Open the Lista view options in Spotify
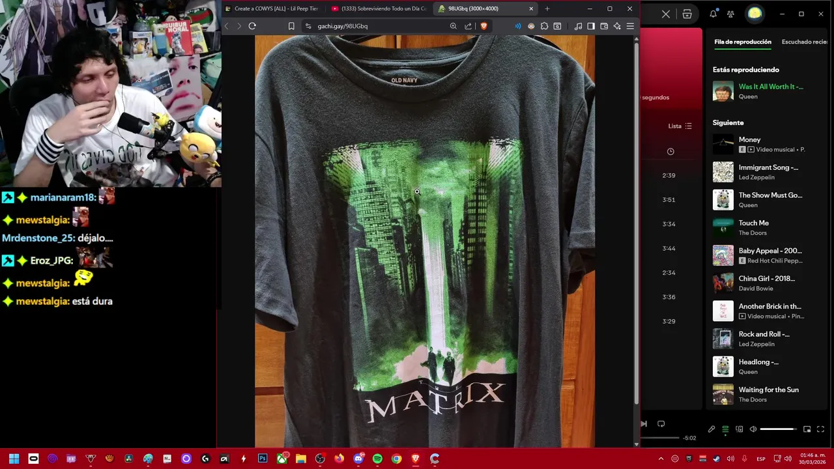This screenshot has width=834, height=469. click(680, 126)
